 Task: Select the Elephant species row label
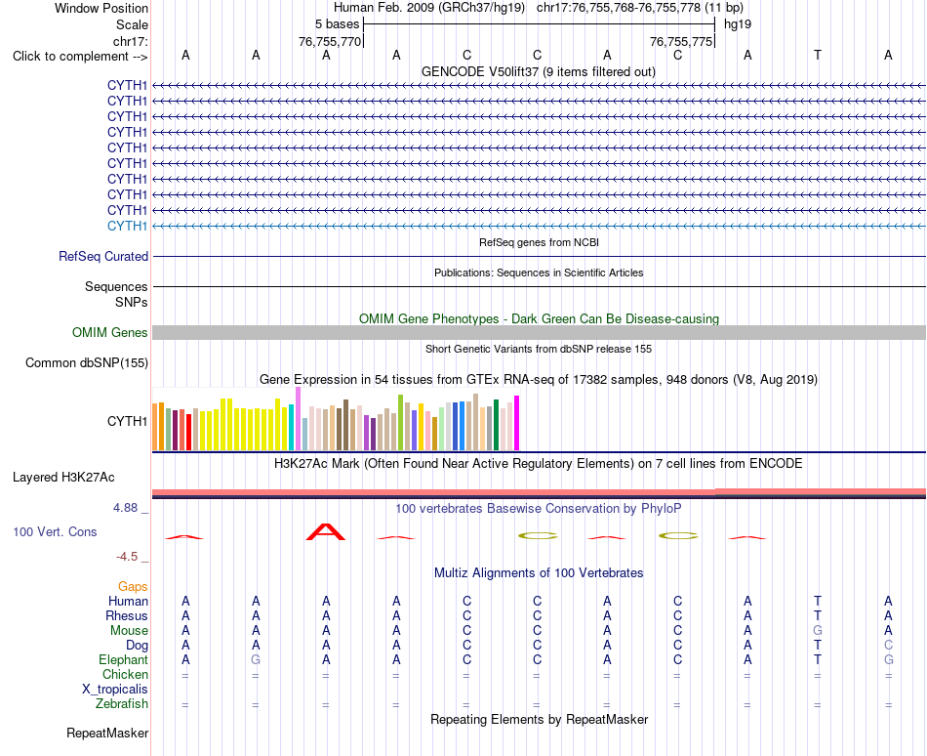pyautogui.click(x=124, y=659)
